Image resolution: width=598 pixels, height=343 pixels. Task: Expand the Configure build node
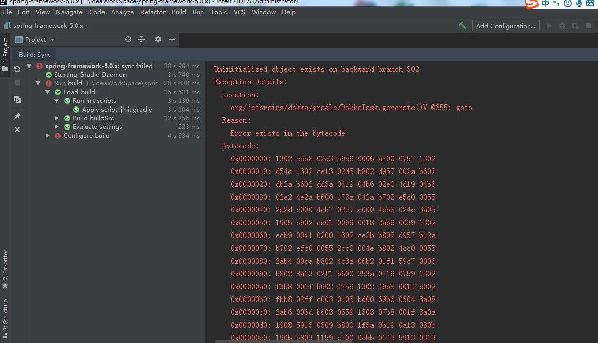48,136
